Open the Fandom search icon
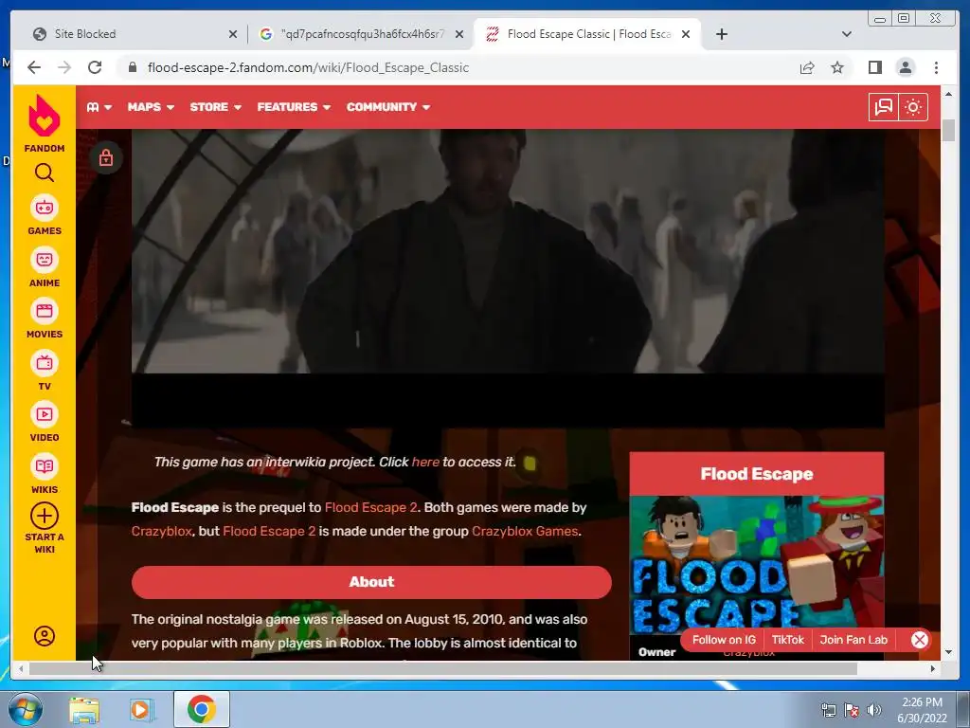970x728 pixels. coord(44,173)
